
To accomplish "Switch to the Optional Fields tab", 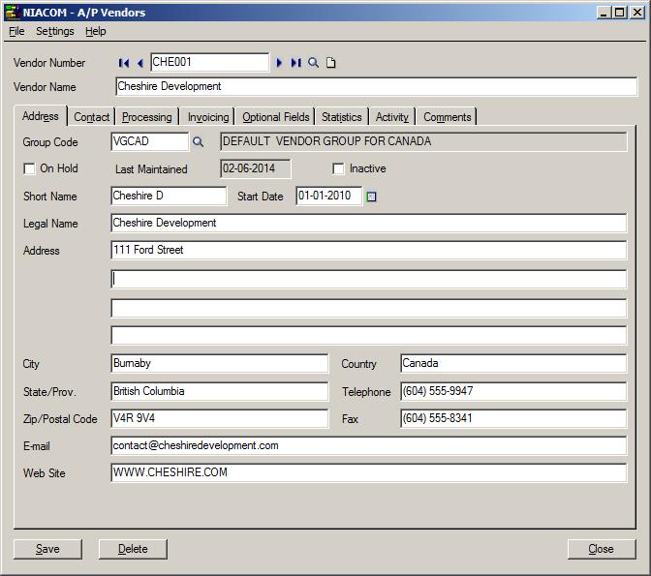I will click(276, 117).
